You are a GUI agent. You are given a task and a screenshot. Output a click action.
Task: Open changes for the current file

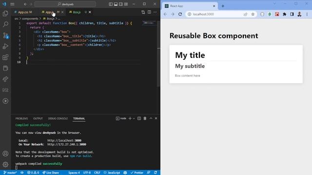pyautogui.click(x=143, y=12)
